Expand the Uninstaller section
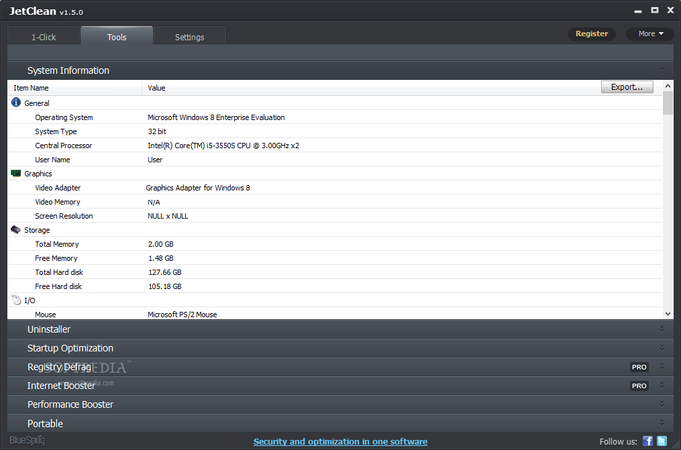Image resolution: width=681 pixels, height=450 pixels. (x=662, y=329)
